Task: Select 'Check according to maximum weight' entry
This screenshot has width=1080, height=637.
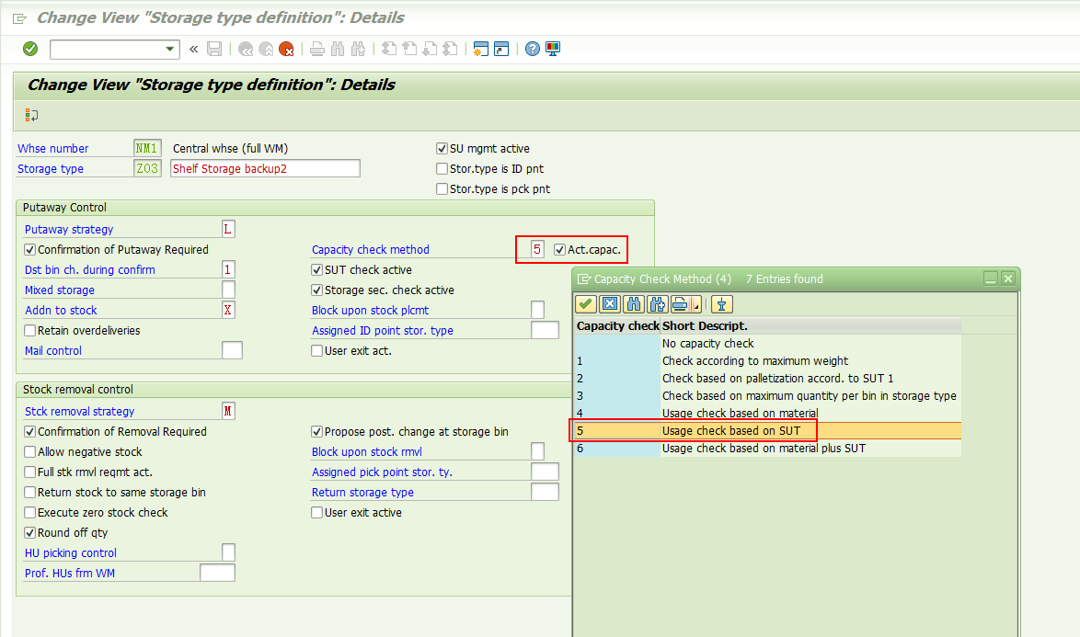Action: pos(768,361)
